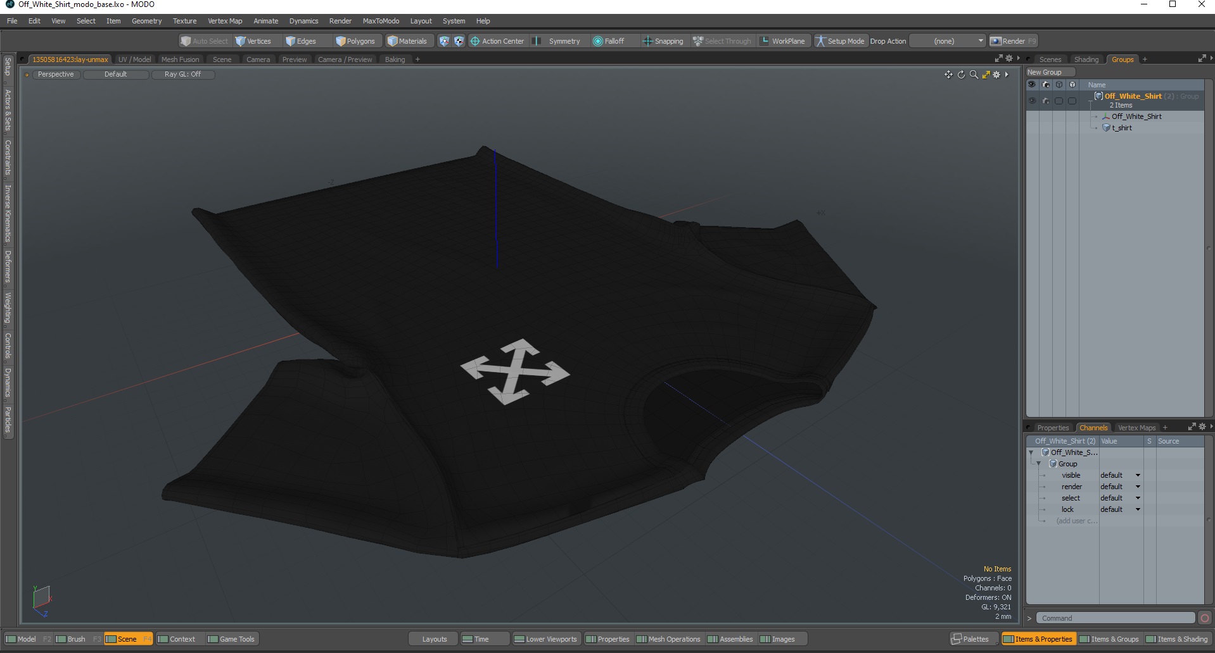Open Channels panel gear settings
1215x653 pixels.
click(x=1202, y=426)
